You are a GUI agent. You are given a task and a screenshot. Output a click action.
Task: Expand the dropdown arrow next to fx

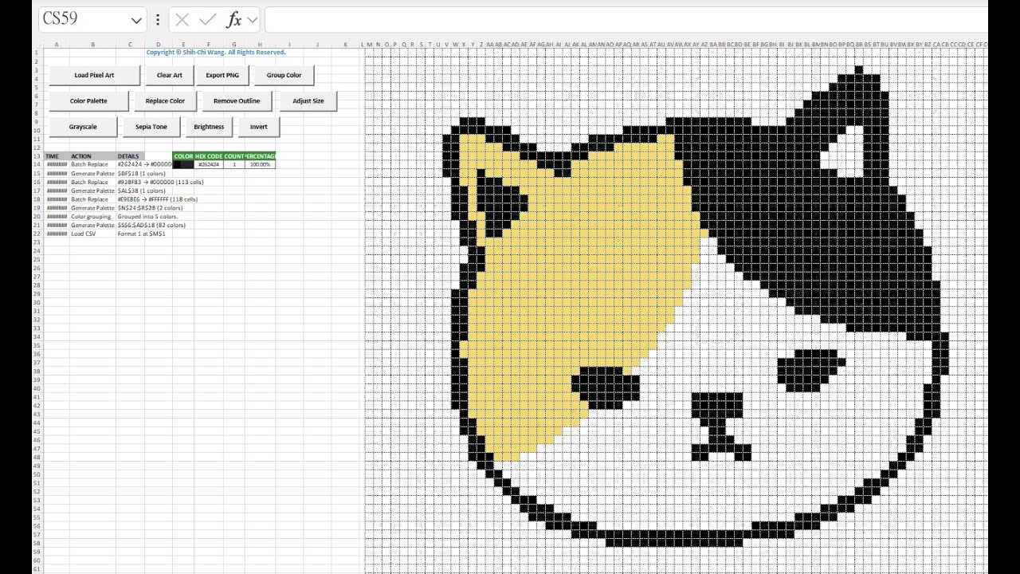253,21
